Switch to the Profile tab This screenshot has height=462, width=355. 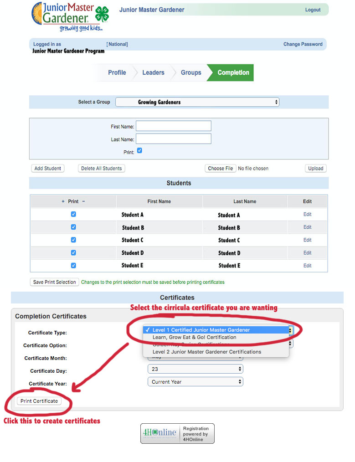click(117, 72)
